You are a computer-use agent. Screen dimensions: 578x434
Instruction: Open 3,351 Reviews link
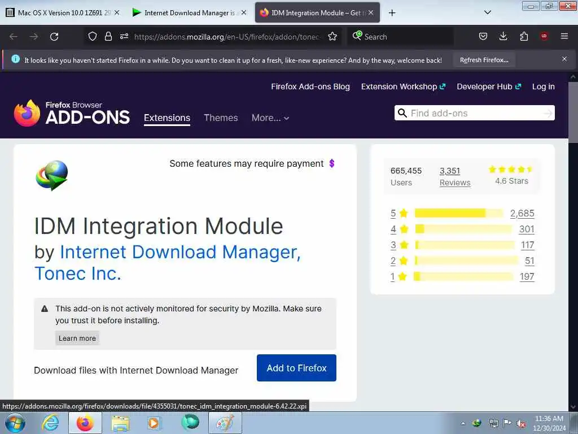[455, 176]
